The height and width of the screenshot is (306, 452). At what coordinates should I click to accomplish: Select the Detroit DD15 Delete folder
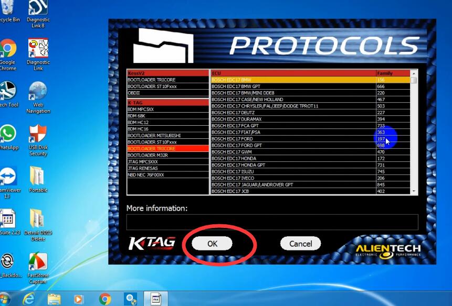click(38, 225)
